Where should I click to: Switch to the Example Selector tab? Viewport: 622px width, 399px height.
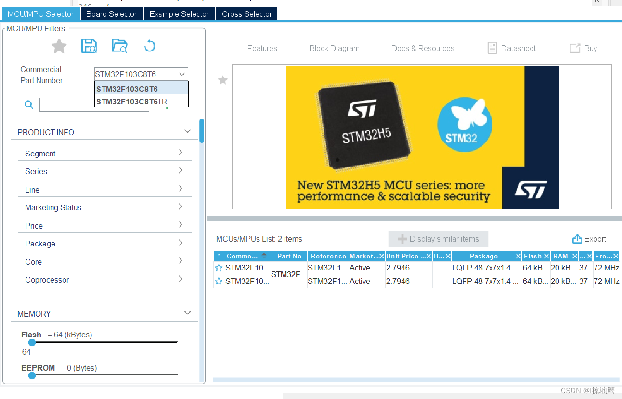(x=179, y=14)
